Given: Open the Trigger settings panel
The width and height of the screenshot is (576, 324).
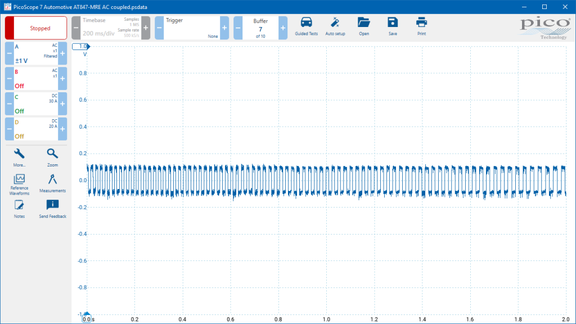Looking at the screenshot, I should [192, 28].
